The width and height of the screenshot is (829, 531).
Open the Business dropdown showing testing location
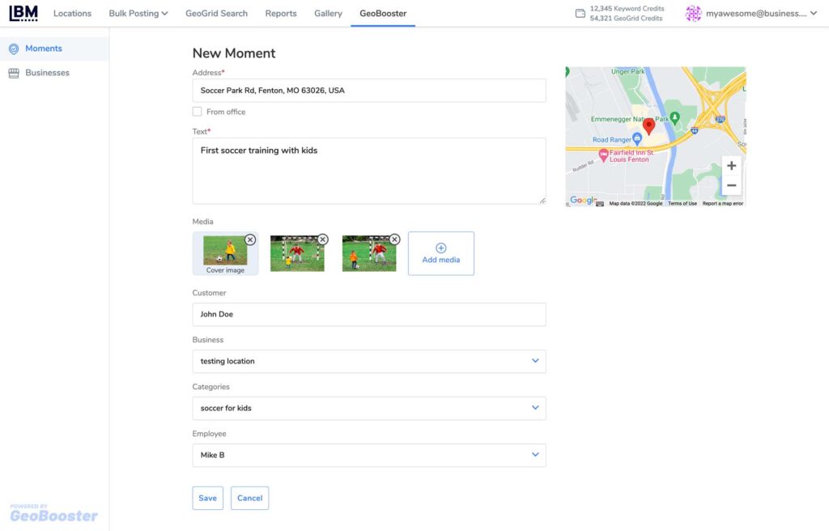535,361
